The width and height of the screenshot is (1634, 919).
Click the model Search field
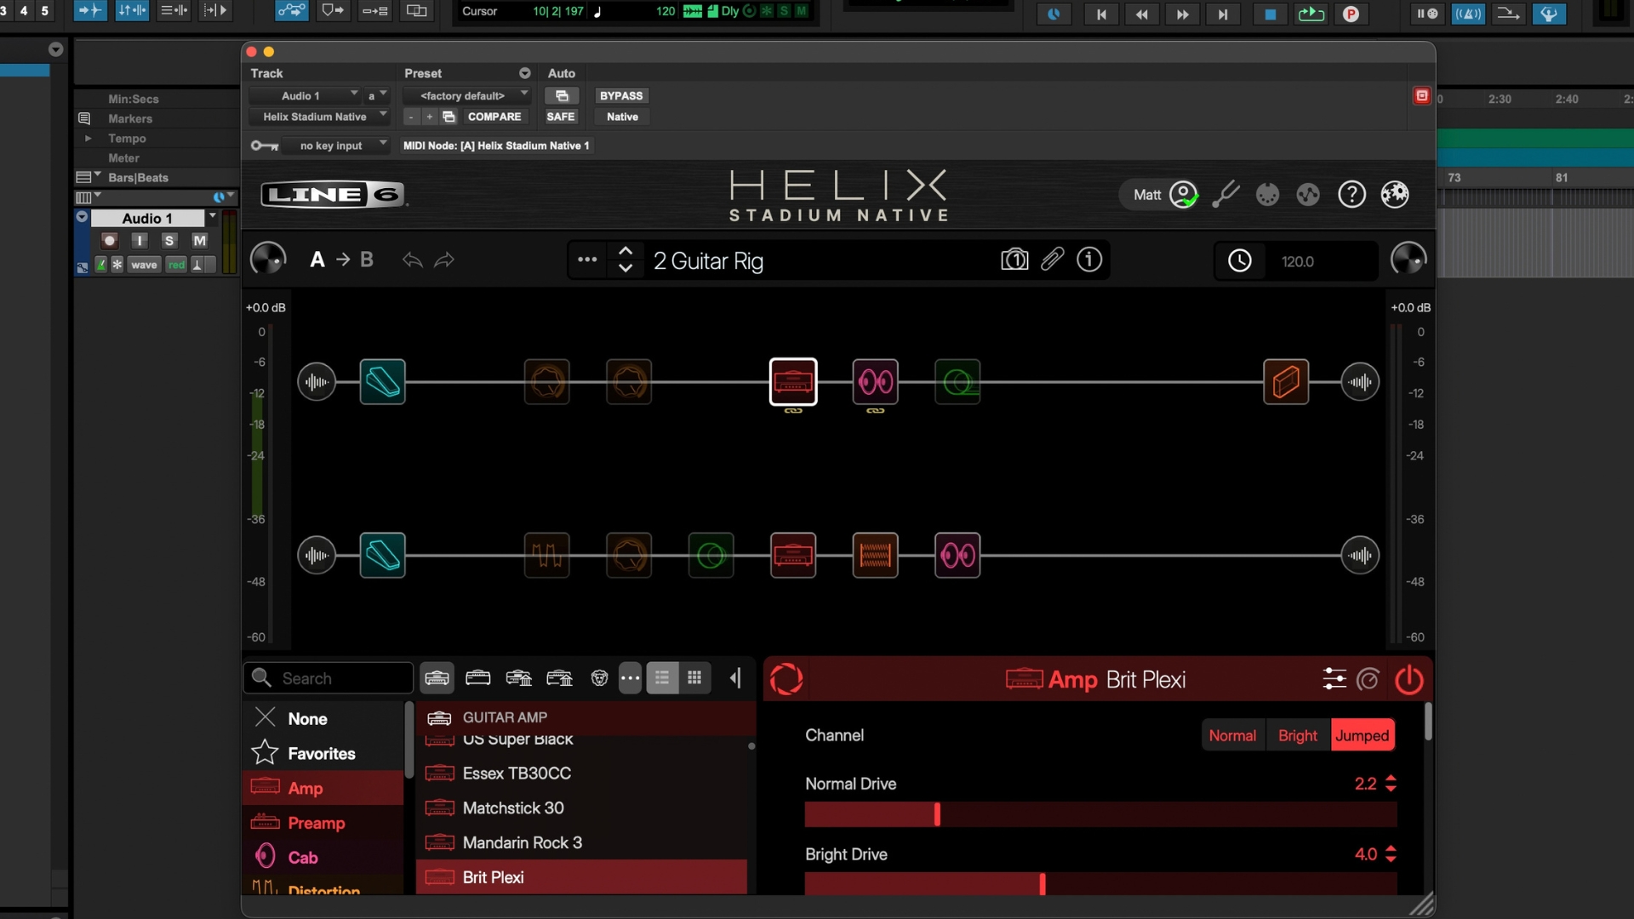329,678
